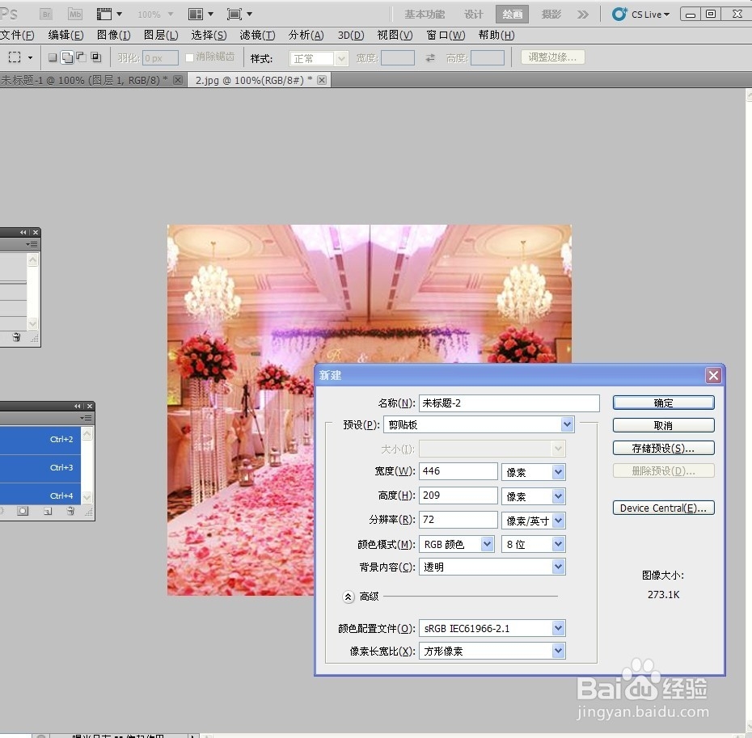Viewport: 752px width, 738px height.
Task: Open the 图像 menu
Action: [x=113, y=35]
